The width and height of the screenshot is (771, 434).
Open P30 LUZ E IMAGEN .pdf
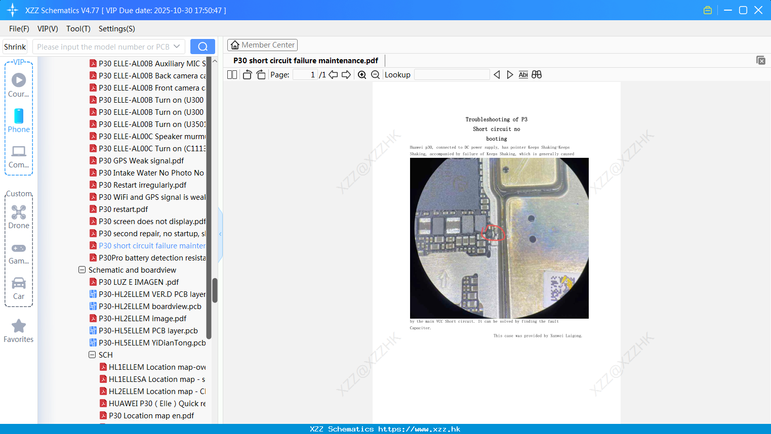139,282
